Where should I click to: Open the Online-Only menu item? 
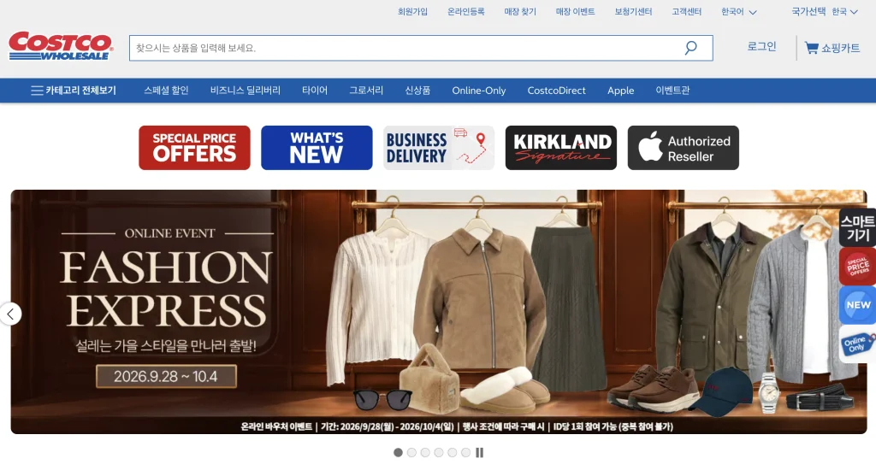479,91
